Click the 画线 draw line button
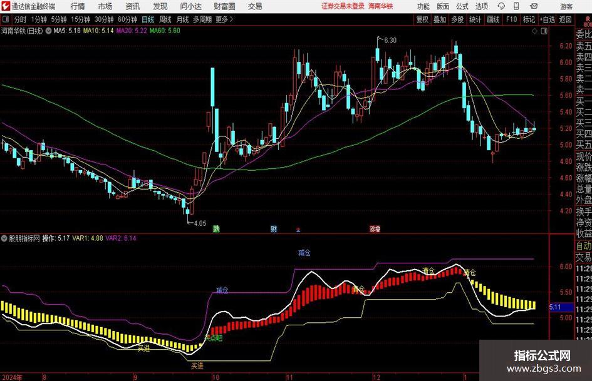Viewport: 592px width, 381px height. [x=493, y=19]
